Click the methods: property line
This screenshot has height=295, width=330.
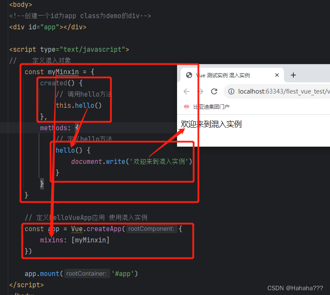(59, 128)
